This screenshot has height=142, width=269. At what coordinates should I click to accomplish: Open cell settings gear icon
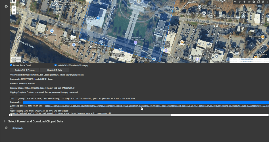(254, 2)
